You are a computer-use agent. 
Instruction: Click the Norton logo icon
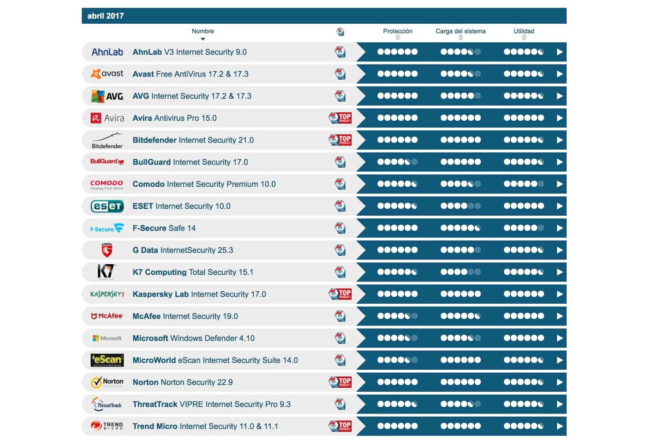[x=107, y=382]
